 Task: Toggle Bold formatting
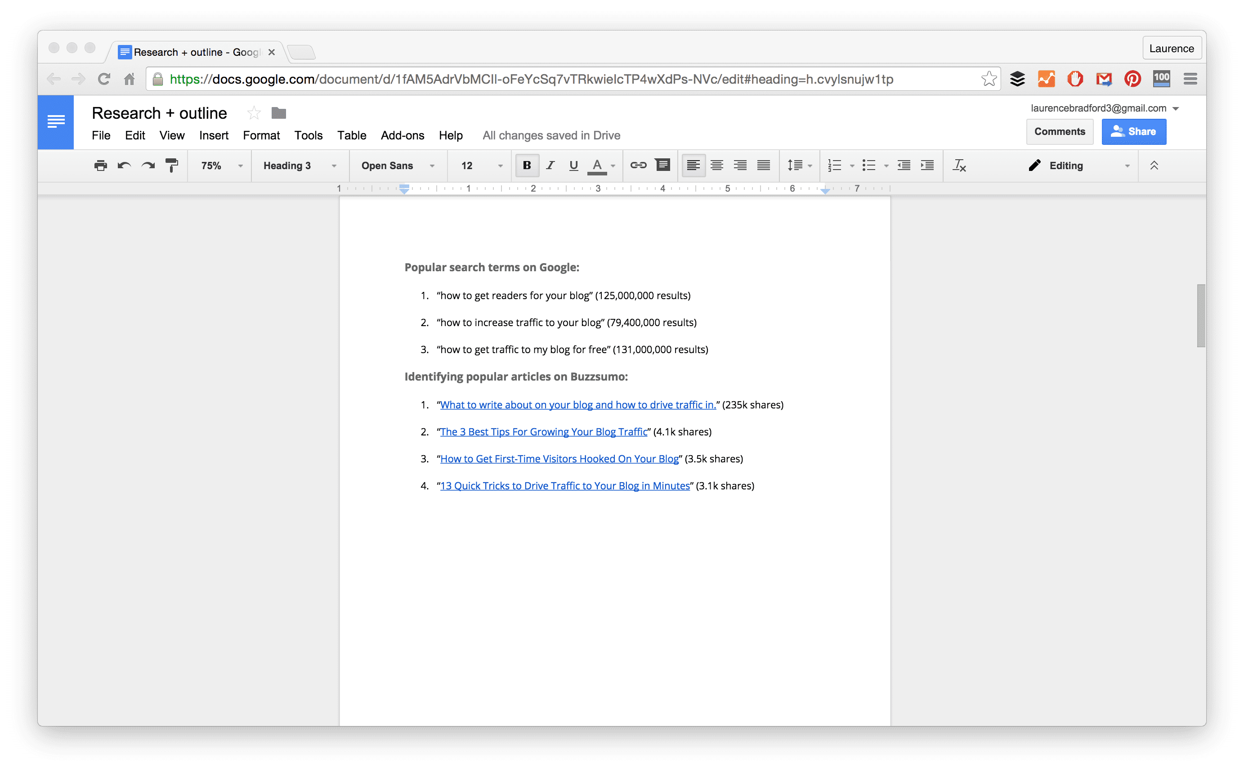527,165
